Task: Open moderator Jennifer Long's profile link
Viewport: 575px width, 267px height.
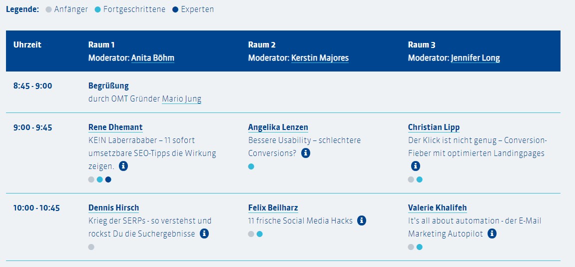Action: point(475,58)
